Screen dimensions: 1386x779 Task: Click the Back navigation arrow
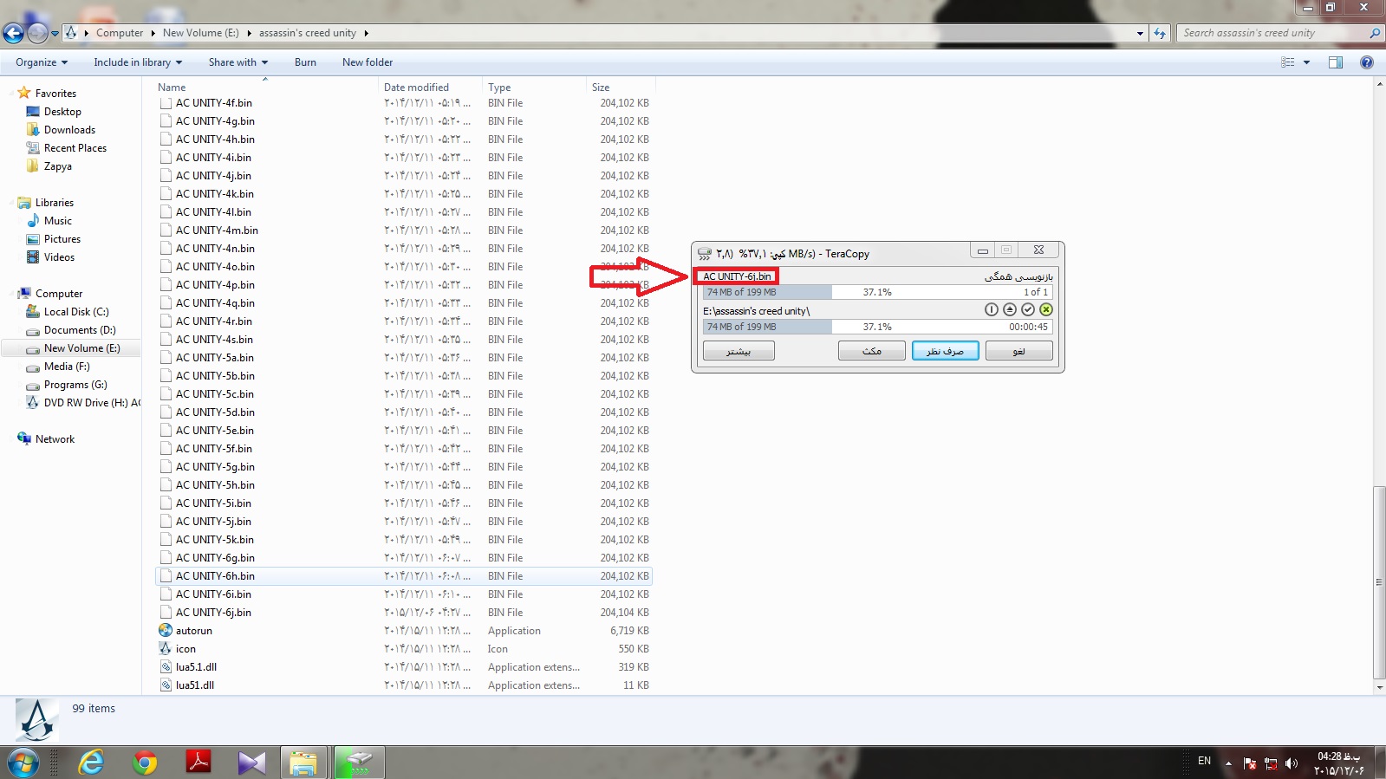[x=13, y=33]
